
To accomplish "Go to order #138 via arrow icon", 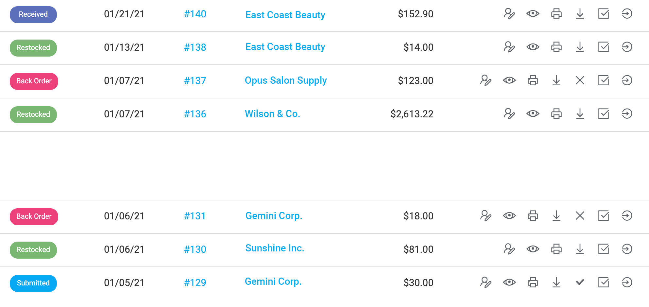I will [x=627, y=47].
